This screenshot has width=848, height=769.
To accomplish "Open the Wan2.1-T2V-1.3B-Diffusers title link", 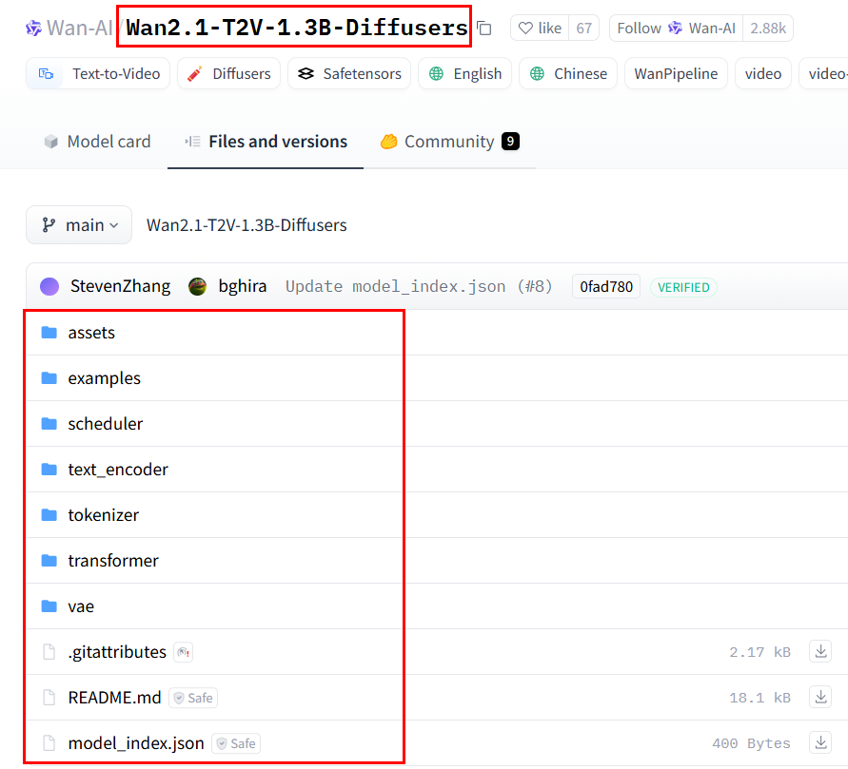I will click(x=296, y=28).
